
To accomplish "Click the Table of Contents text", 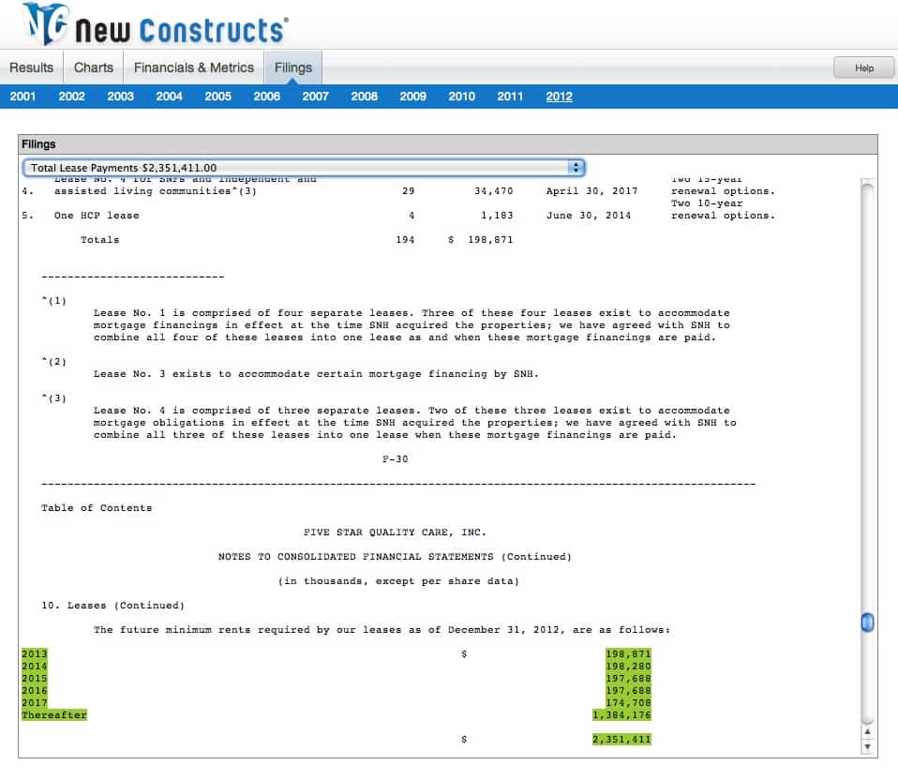I will 97,508.
